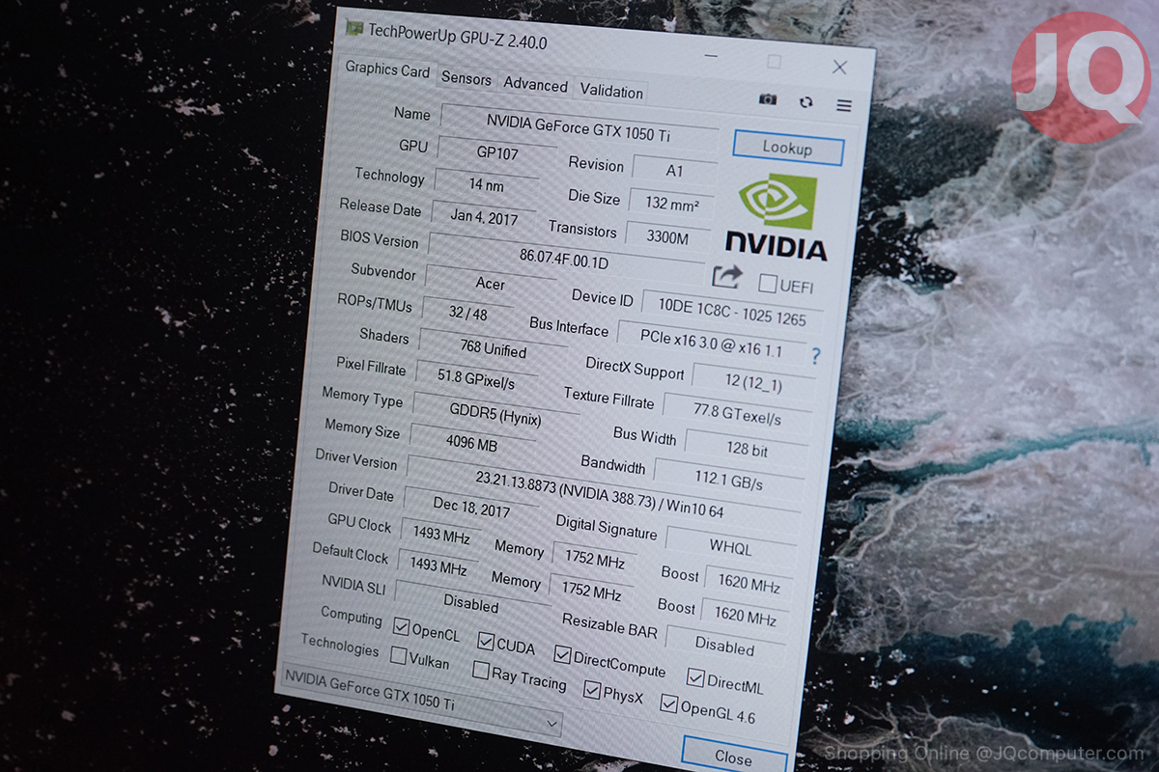Click the Subvendor field showing Acer
1159x772 pixels.
(x=490, y=284)
